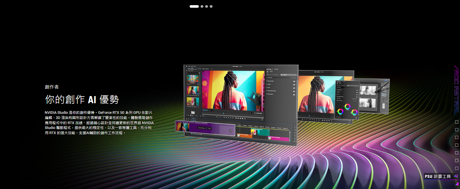
Task: Jump to the fifth section square in side navigation
Action: coord(457,153)
